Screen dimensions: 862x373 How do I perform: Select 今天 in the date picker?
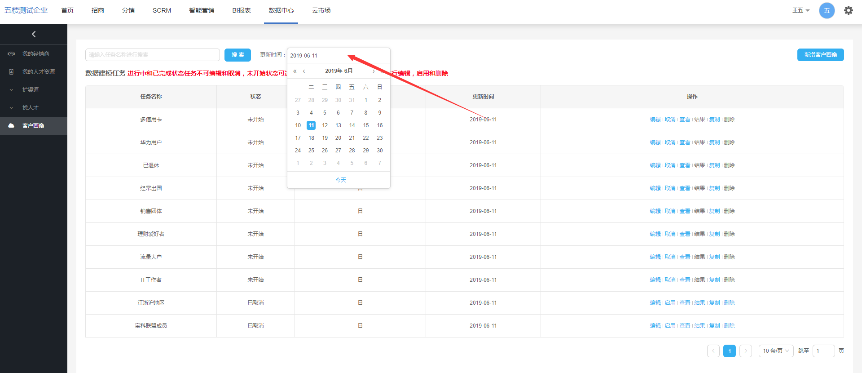tap(341, 180)
